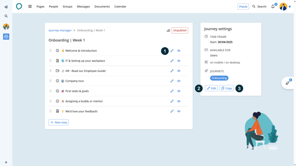This screenshot has height=166, width=296.
Task: Click the clock icon beside TIME FRAME
Action: click(206, 36)
